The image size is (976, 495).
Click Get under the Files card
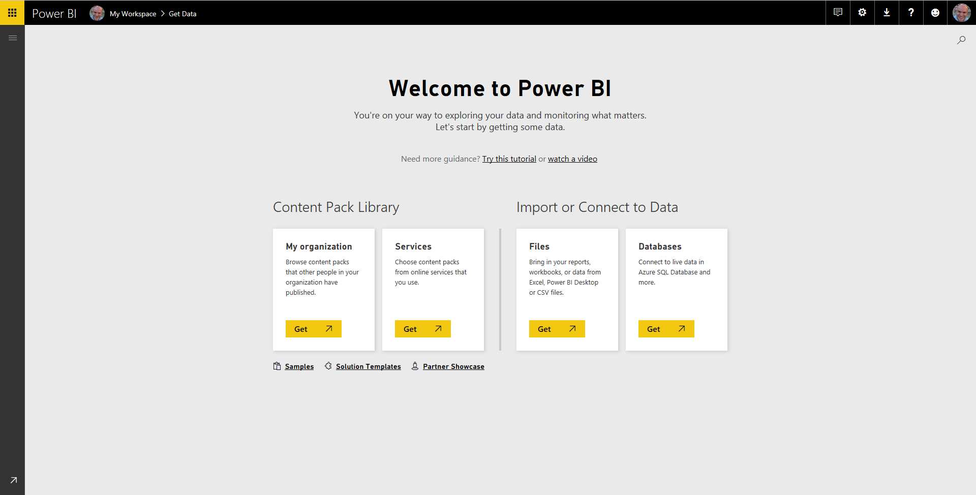(557, 329)
